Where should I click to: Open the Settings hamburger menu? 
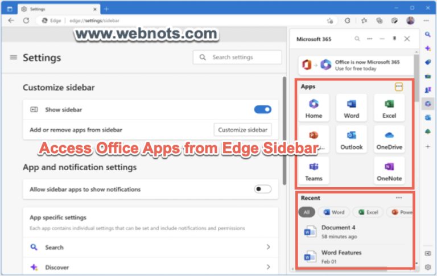(14, 57)
